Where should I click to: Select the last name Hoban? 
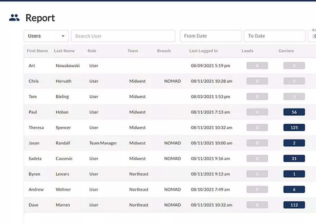[x=62, y=112]
